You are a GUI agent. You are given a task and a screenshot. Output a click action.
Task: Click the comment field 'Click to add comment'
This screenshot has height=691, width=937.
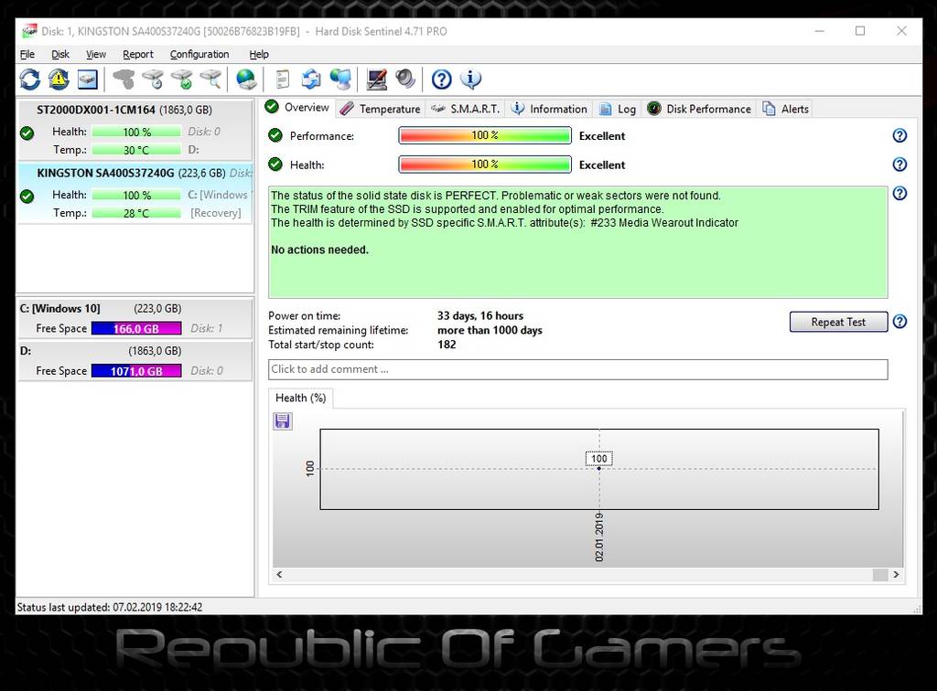[x=578, y=369]
